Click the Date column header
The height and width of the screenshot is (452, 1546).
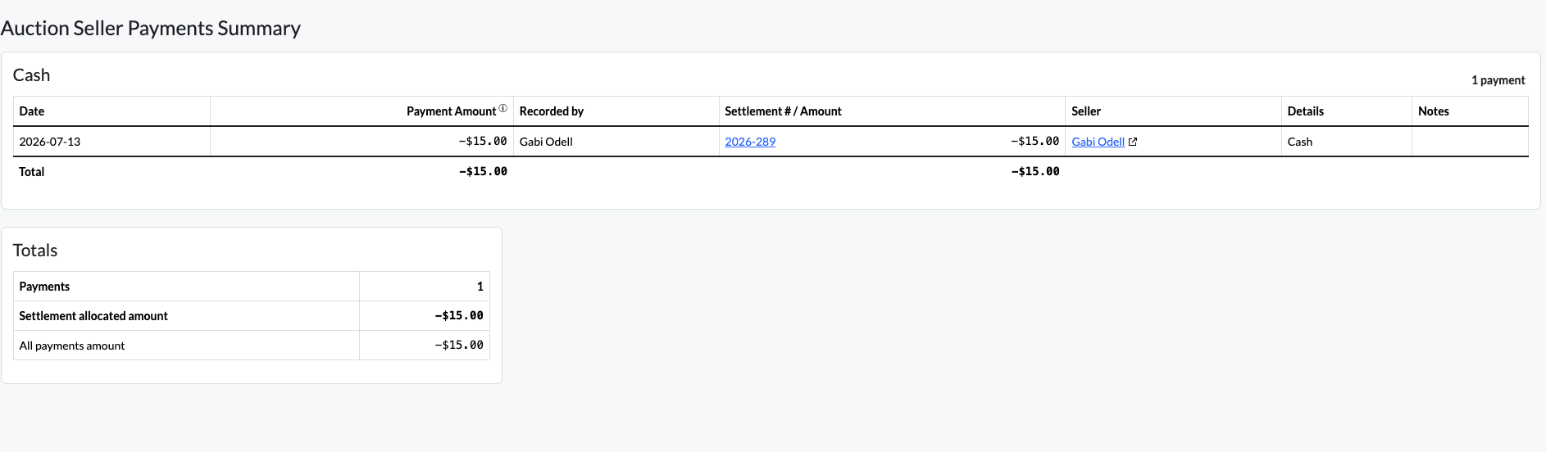point(32,111)
